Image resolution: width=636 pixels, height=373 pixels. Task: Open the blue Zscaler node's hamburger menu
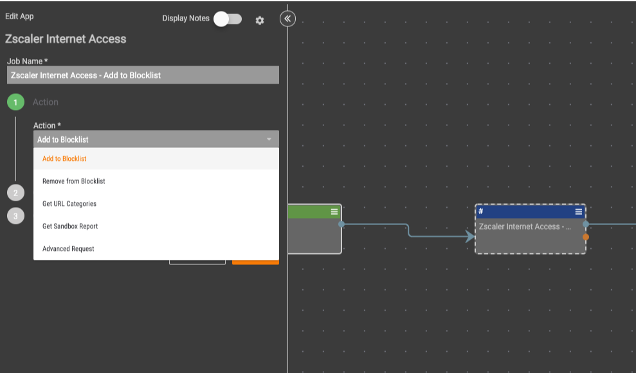[x=579, y=212]
